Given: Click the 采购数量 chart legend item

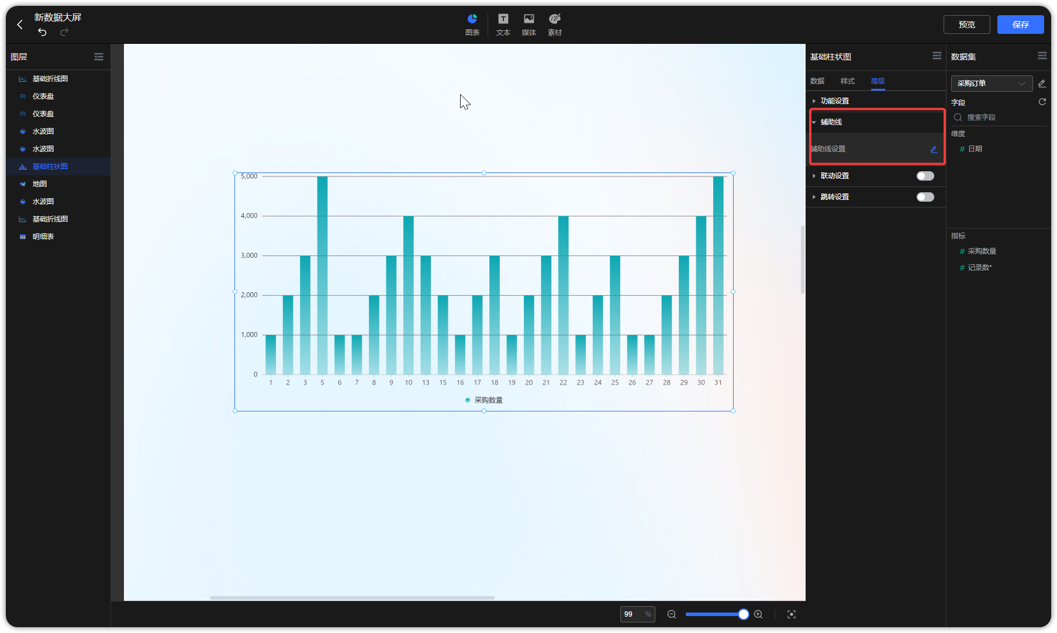Looking at the screenshot, I should click(484, 400).
